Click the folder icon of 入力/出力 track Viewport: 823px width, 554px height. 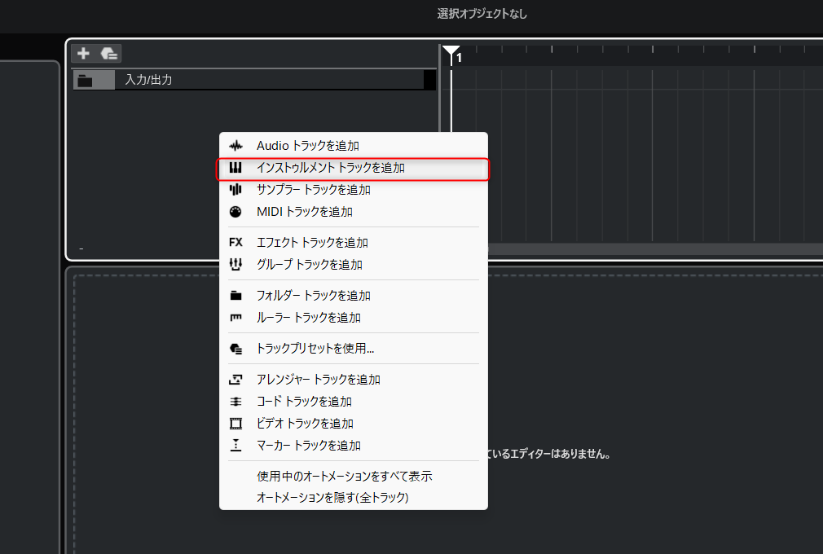coord(85,81)
